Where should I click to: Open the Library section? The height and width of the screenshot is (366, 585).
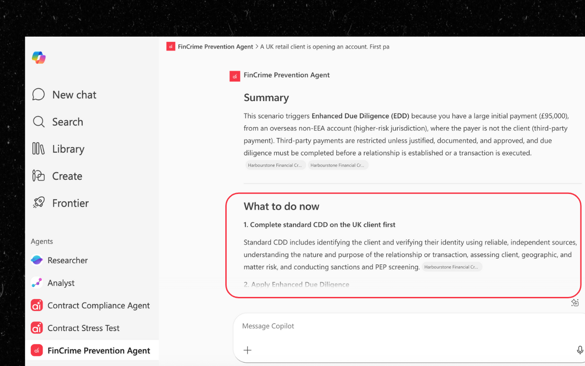(58, 149)
